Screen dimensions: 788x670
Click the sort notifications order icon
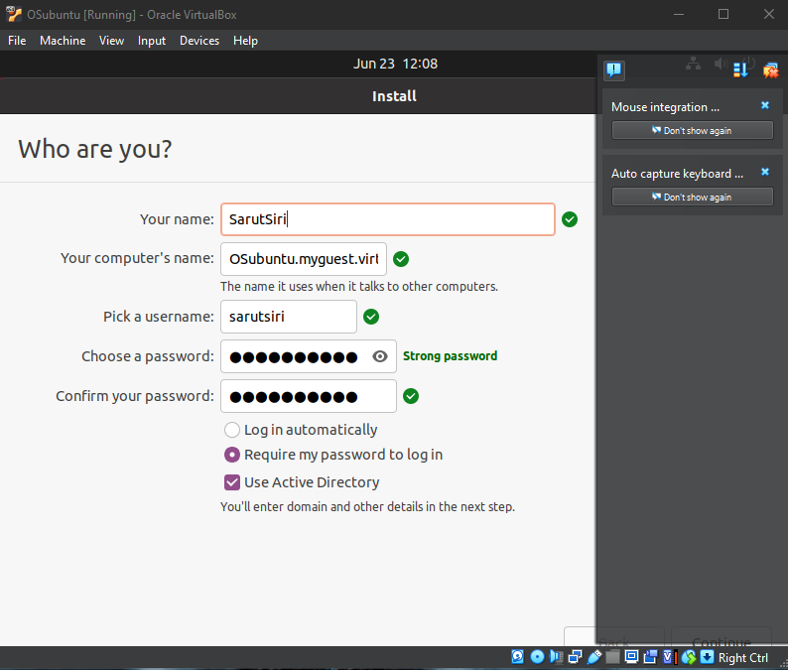[740, 69]
